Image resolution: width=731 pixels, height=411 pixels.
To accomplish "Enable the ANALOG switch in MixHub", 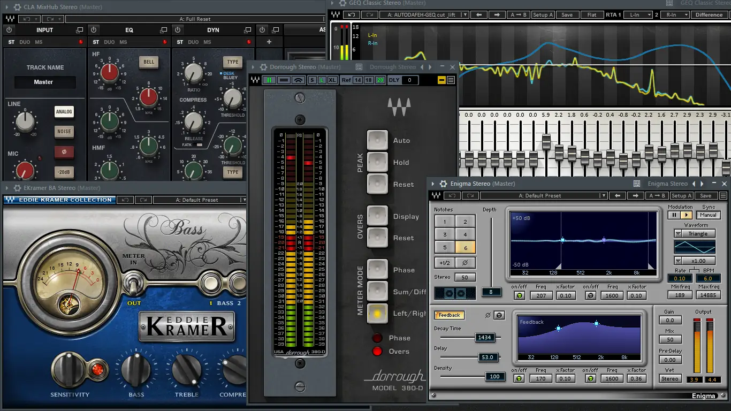I will point(64,112).
